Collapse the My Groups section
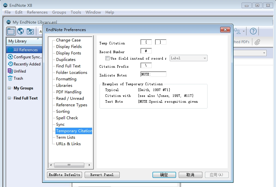The image size is (276, 187). click(9, 88)
